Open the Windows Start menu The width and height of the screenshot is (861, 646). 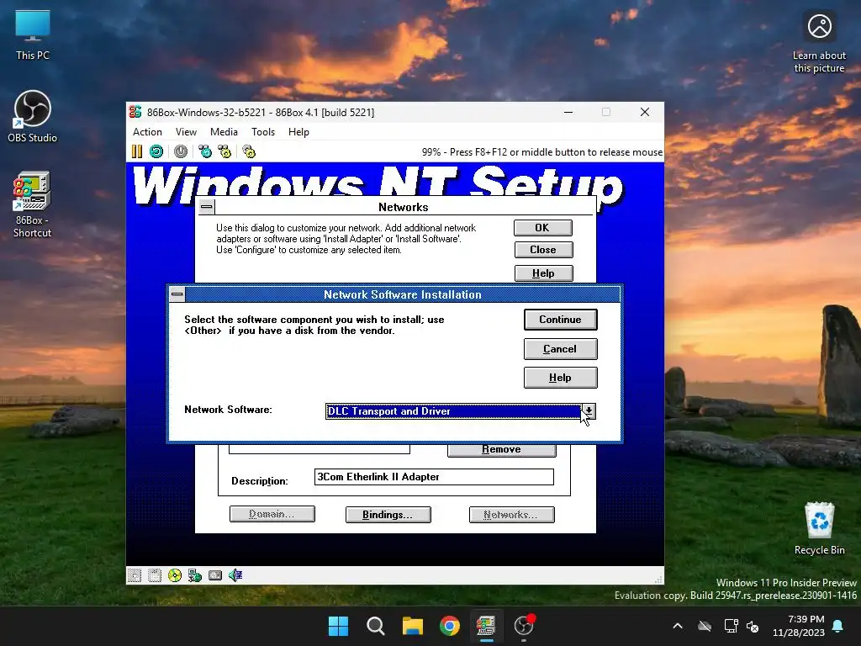338,626
